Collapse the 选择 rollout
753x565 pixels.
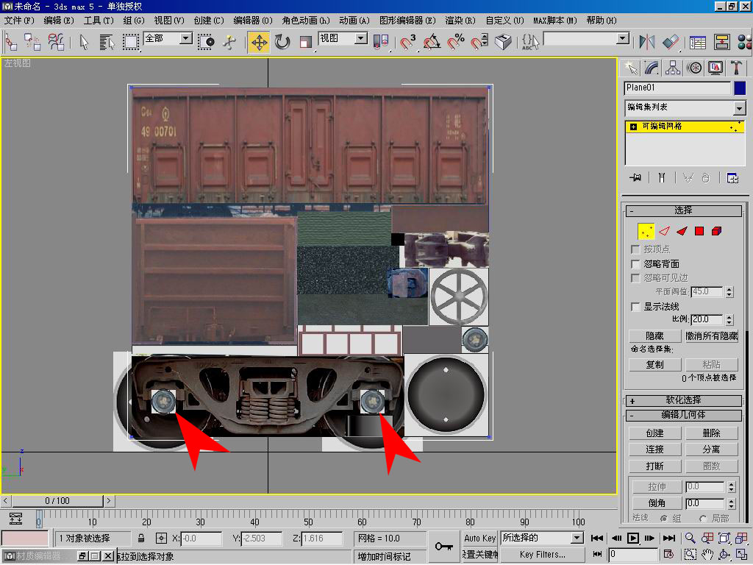click(683, 210)
